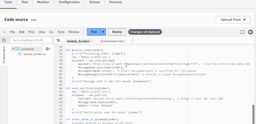Image resolution: width=256 pixels, height=124 pixels.
Task: Add a new editor tab with plus icon
Action: tap(133, 41)
